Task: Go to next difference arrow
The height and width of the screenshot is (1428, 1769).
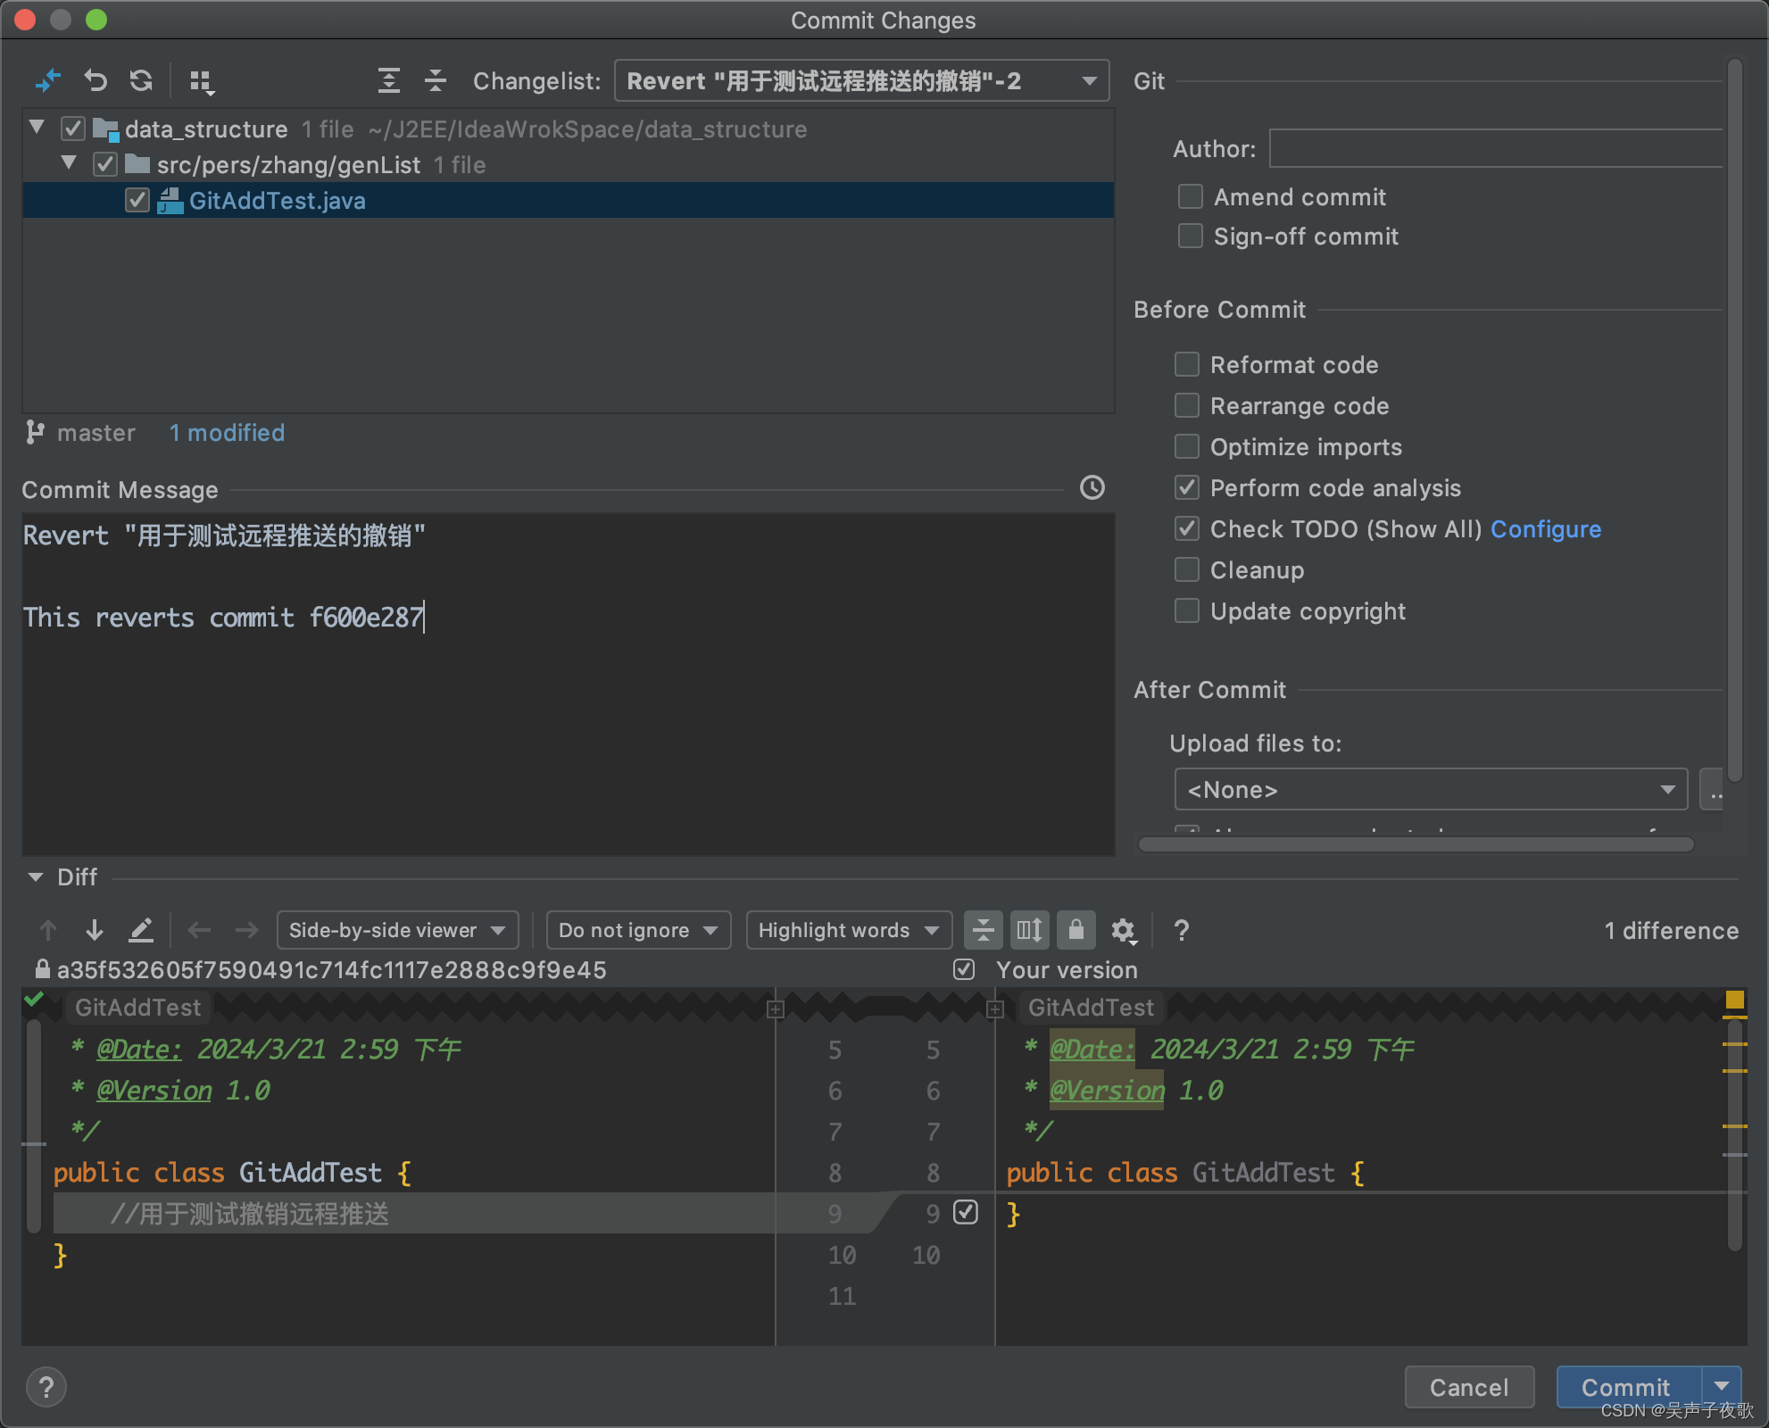Action: [x=94, y=930]
